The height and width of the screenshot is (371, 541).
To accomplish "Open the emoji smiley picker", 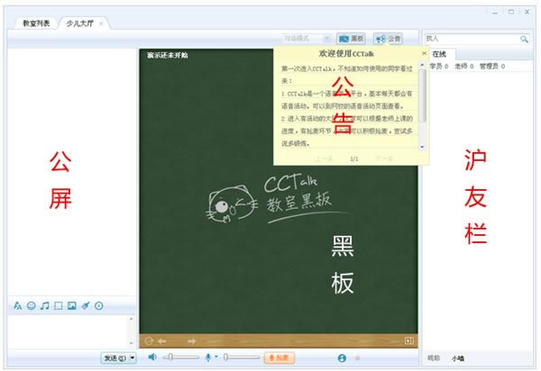I will click(32, 305).
